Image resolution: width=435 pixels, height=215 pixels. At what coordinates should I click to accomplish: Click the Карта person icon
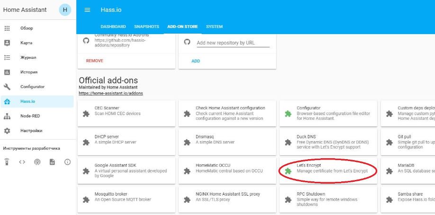point(7,43)
